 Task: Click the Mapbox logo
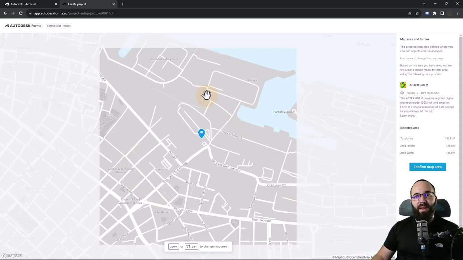click(12, 256)
